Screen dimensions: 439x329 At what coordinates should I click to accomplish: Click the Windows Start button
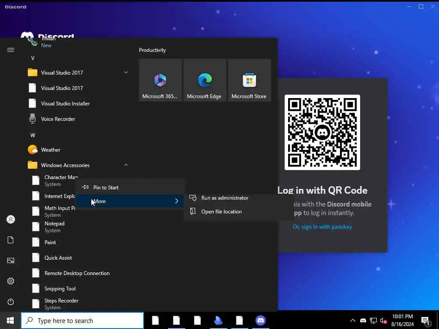(x=10, y=320)
